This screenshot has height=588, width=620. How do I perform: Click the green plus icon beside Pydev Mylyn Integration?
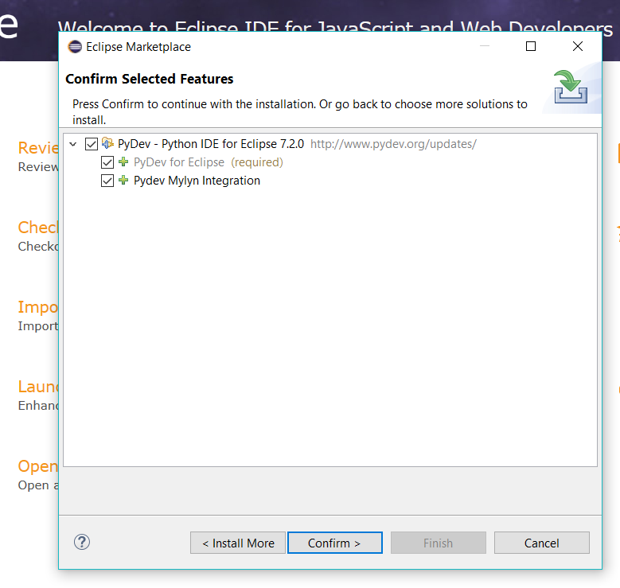tap(123, 180)
